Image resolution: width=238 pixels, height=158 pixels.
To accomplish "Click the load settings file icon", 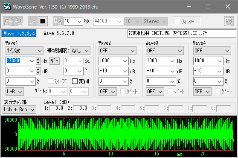I will click(8, 21).
